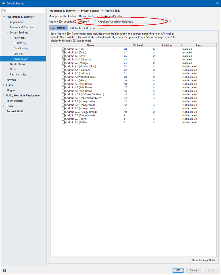The height and width of the screenshot is (275, 221).
Task: Uncheck Android 7.0 (Nougat) checkbox
Action: click(63, 63)
